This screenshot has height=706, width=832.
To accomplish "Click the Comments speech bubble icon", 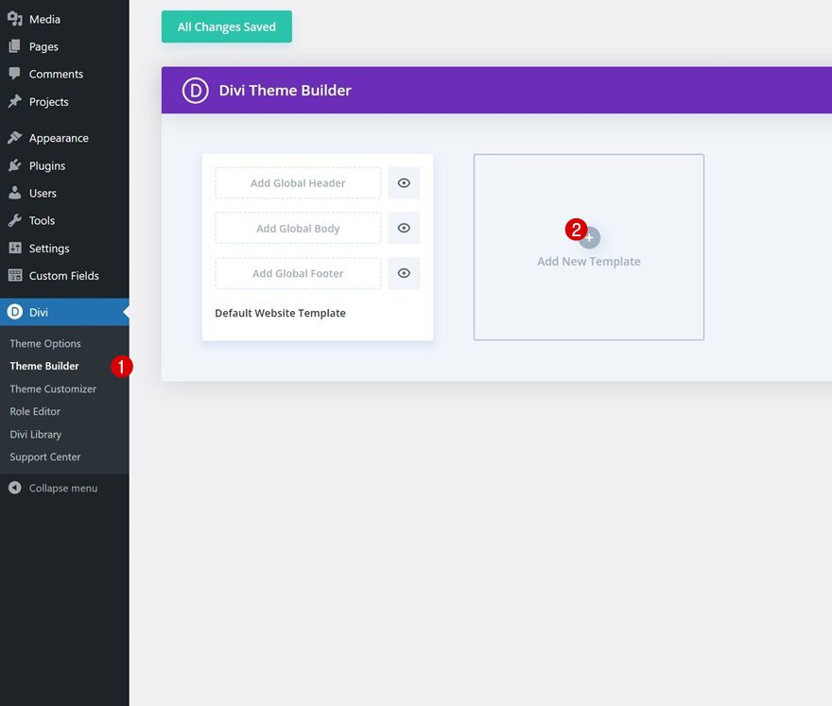I will [x=15, y=74].
